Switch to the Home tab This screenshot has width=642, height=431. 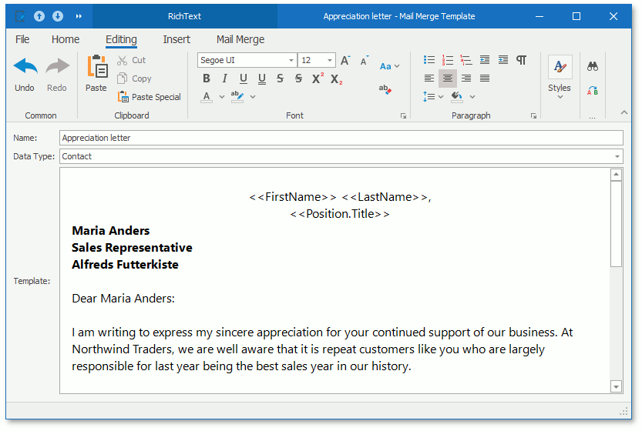(66, 39)
